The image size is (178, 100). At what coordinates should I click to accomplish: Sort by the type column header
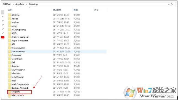click(76, 10)
